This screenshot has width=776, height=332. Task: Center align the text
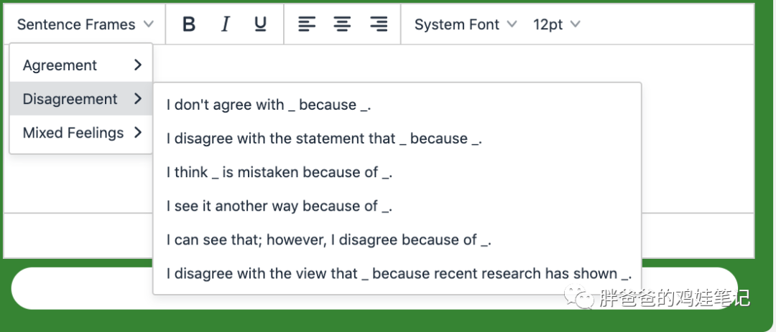[342, 24]
